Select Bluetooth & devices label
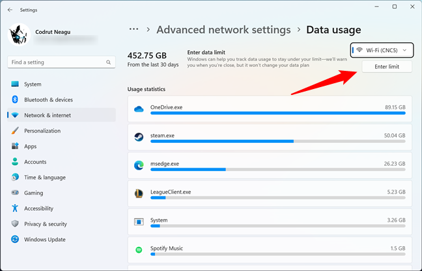This screenshot has height=271, width=422. 48,100
